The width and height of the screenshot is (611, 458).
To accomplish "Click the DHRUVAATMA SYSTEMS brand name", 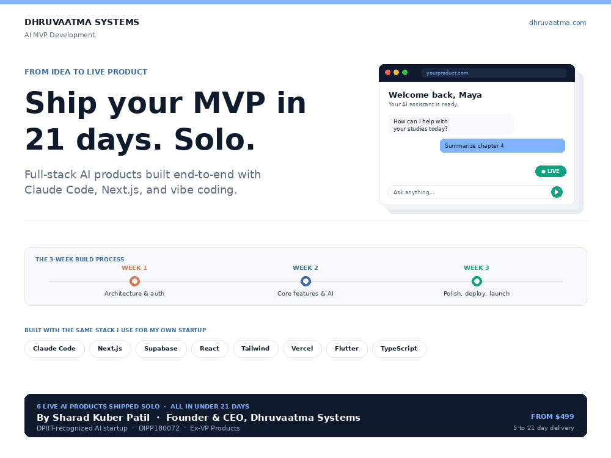I will click(x=82, y=22).
